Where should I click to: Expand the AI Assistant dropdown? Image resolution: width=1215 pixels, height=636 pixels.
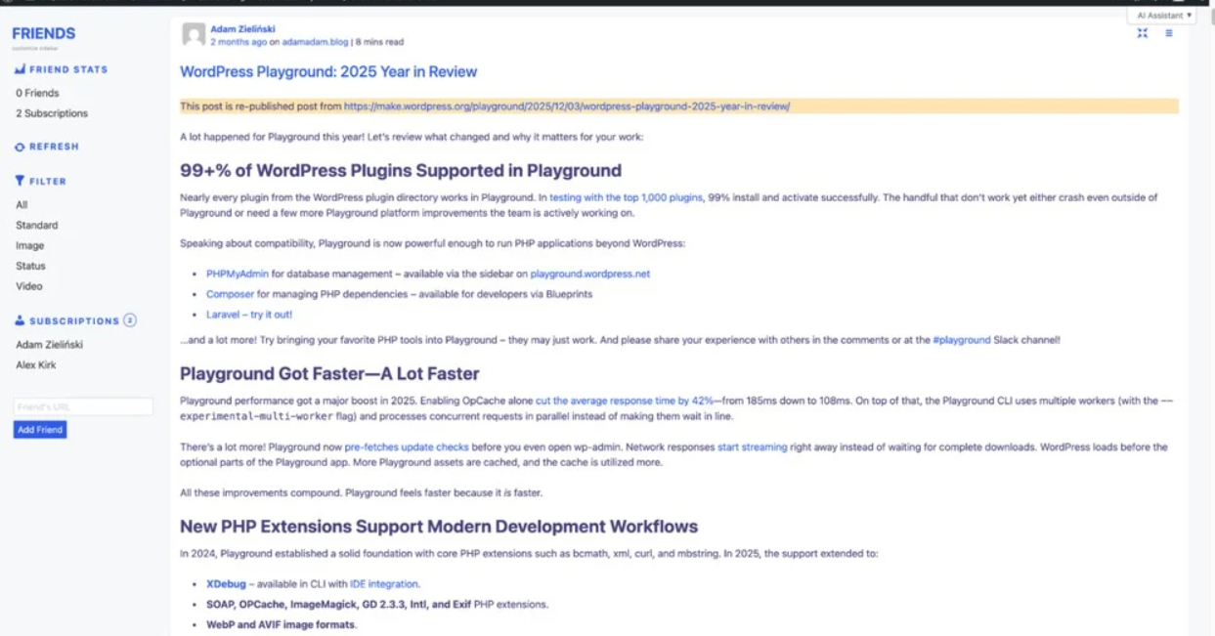coord(1161,16)
